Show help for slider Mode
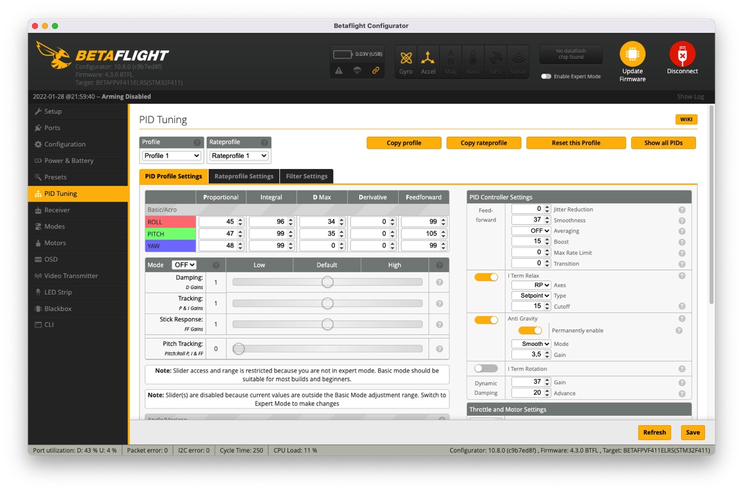Image resolution: width=743 pixels, height=492 pixels. pos(215,265)
